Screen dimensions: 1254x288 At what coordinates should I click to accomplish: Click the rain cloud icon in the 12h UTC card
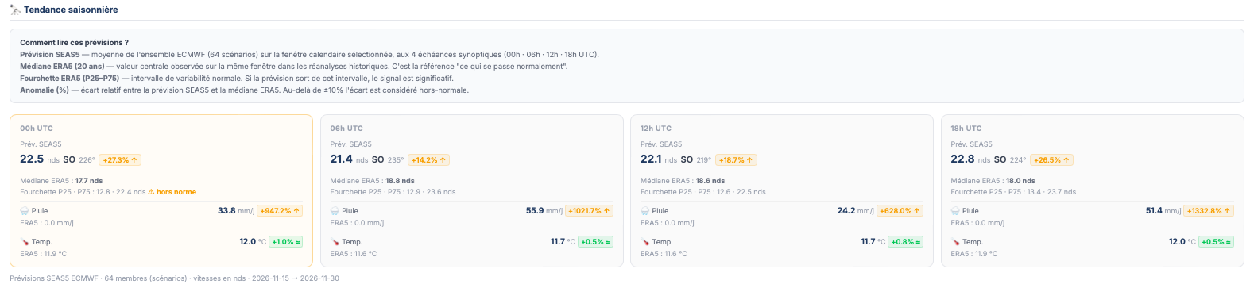645,211
